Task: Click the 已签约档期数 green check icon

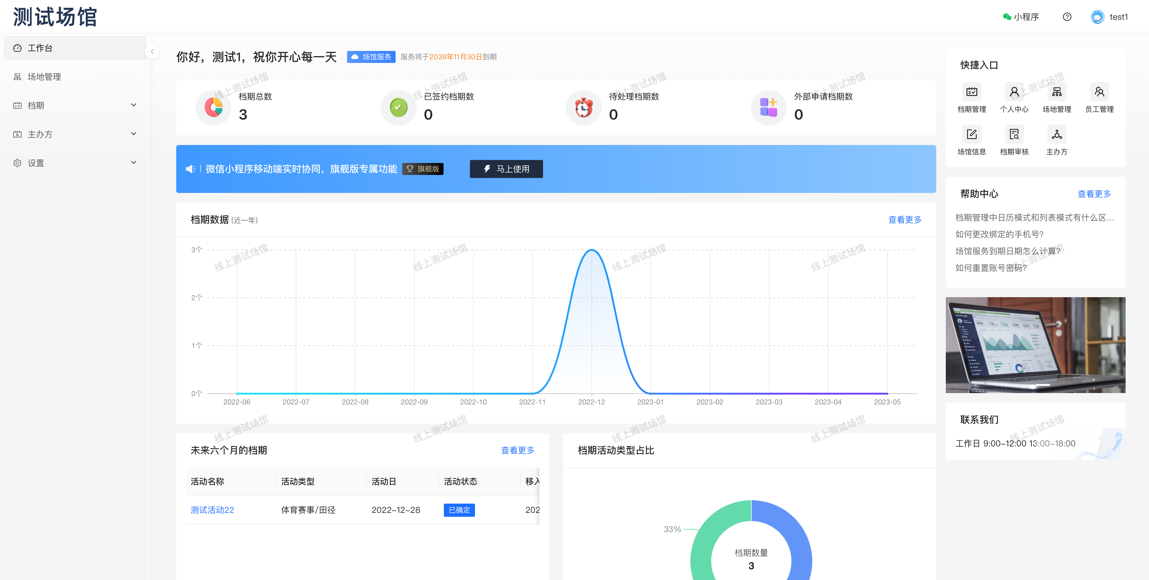Action: pyautogui.click(x=398, y=108)
